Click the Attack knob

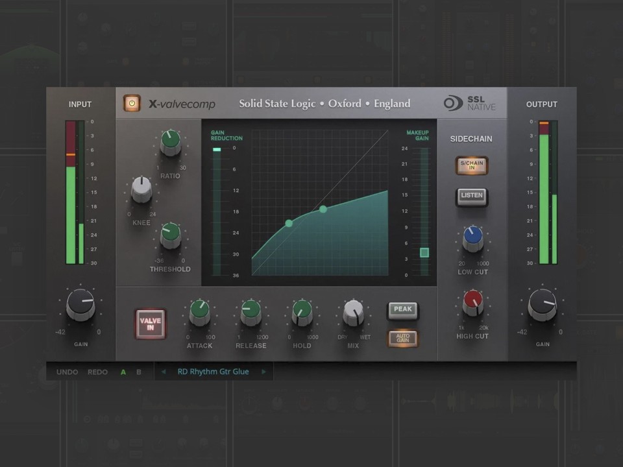coord(199,312)
